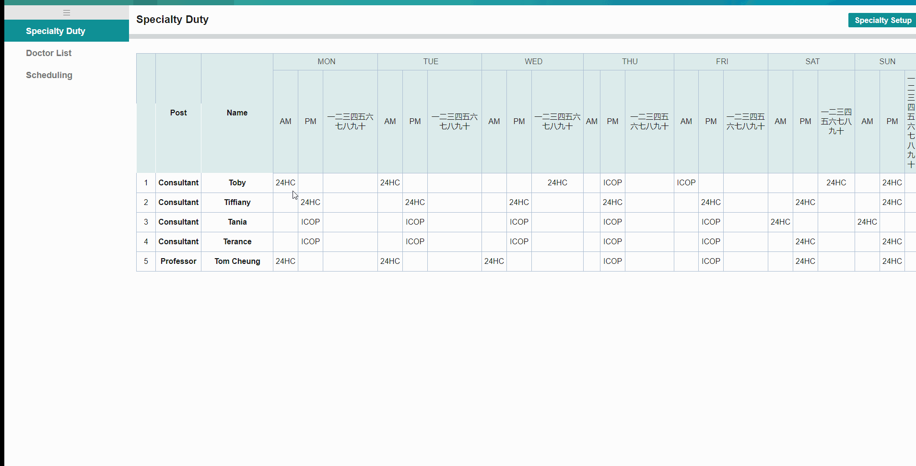Click Toby's Monday AM 24HC cell
The image size is (916, 466).
(x=285, y=183)
